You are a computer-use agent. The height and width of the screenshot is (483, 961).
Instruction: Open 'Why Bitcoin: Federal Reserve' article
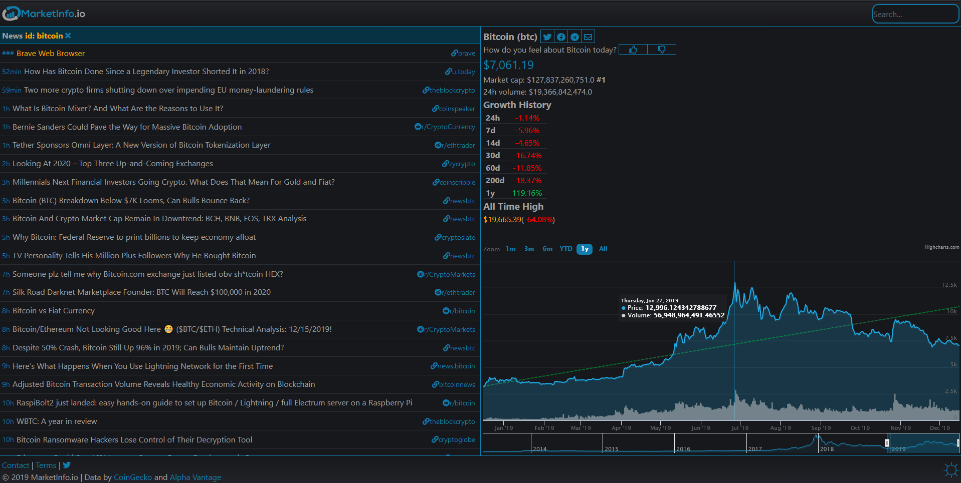point(134,237)
